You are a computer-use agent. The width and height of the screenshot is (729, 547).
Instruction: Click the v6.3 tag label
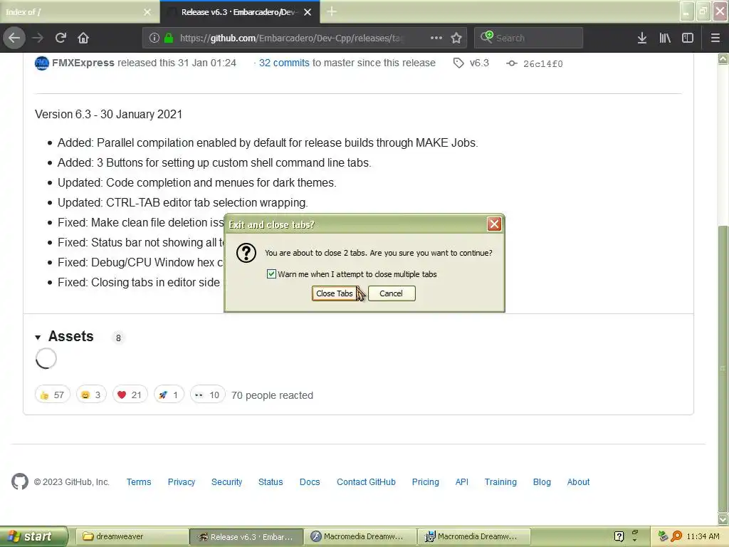[479, 63]
